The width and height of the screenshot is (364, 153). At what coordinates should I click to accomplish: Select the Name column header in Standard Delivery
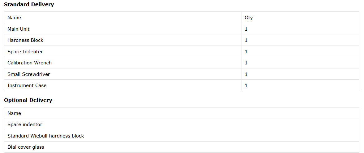pos(14,18)
